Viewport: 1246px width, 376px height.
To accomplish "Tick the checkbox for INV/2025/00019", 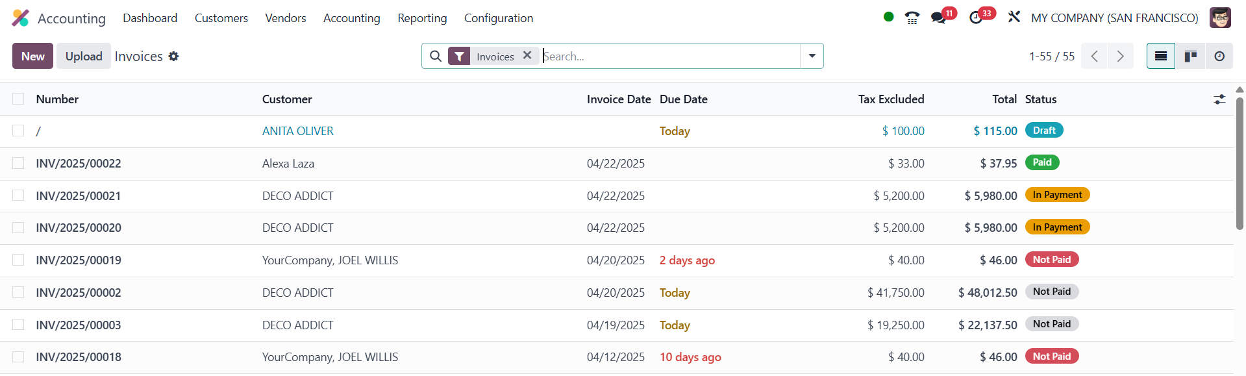I will click(x=18, y=260).
